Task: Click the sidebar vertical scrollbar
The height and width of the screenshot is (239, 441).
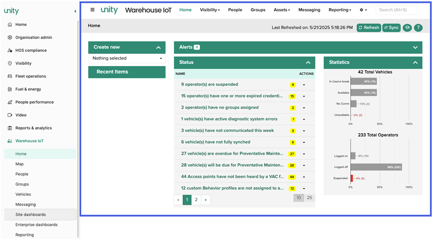Action: 78,129
